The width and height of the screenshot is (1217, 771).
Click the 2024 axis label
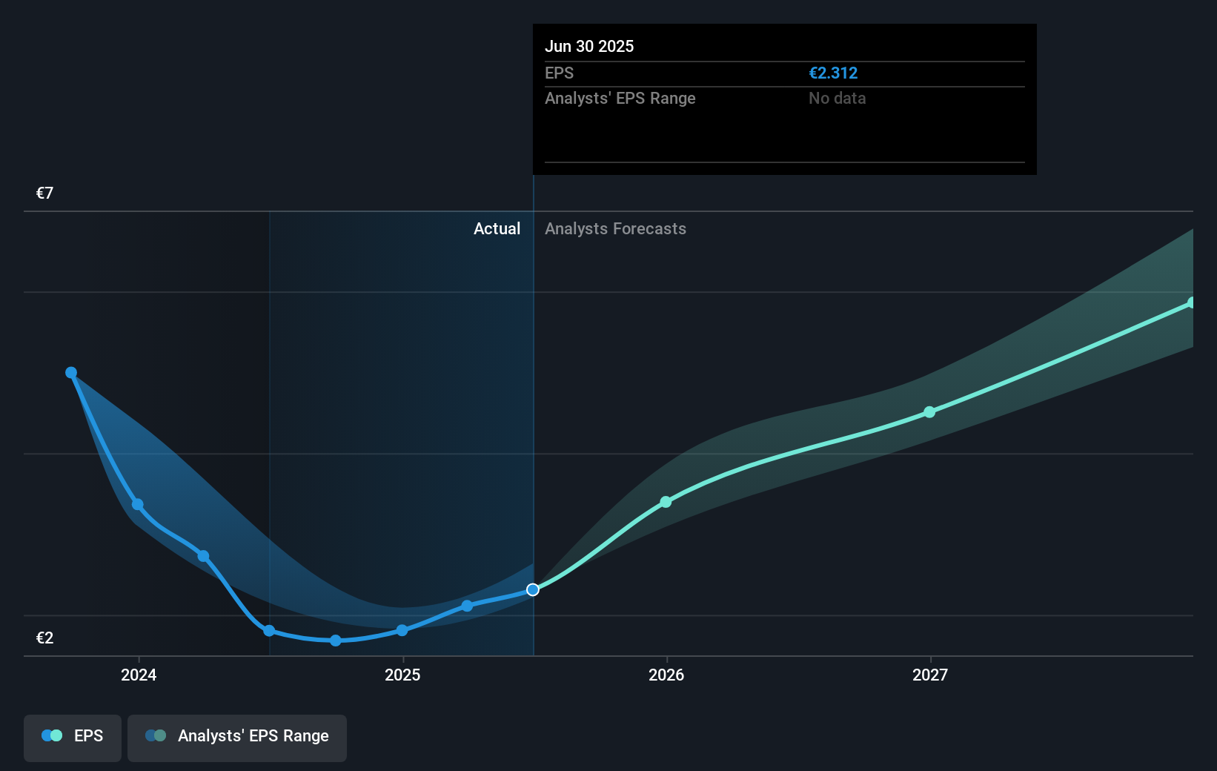pos(138,675)
